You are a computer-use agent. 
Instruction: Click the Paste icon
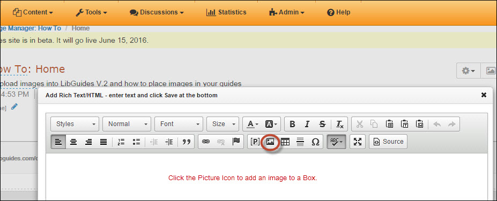(390, 124)
